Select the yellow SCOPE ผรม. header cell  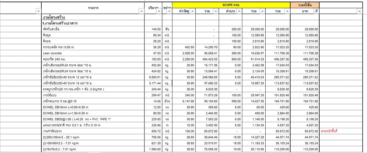(231, 5)
